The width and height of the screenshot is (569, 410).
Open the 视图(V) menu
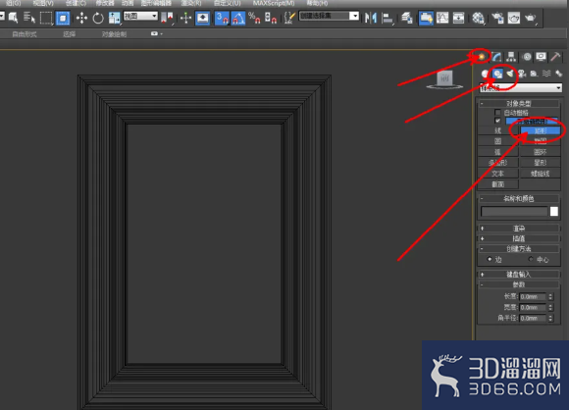coord(43,3)
